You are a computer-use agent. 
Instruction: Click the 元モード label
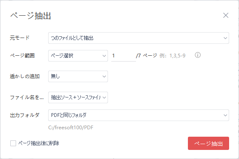pyautogui.click(x=20, y=38)
